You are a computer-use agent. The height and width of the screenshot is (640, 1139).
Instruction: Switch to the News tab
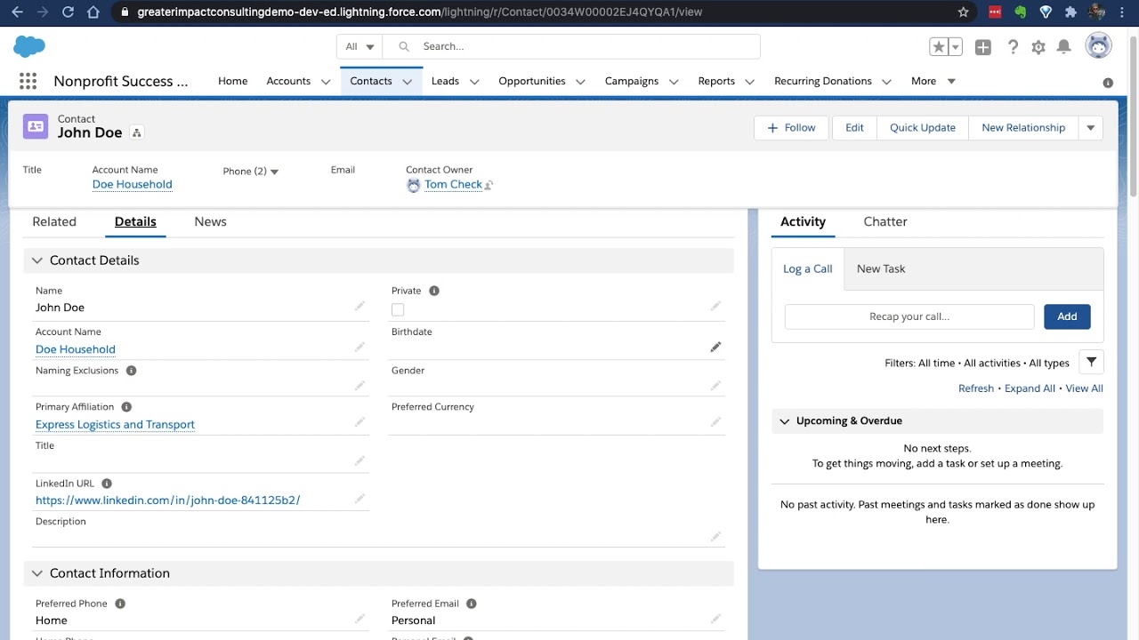(210, 221)
